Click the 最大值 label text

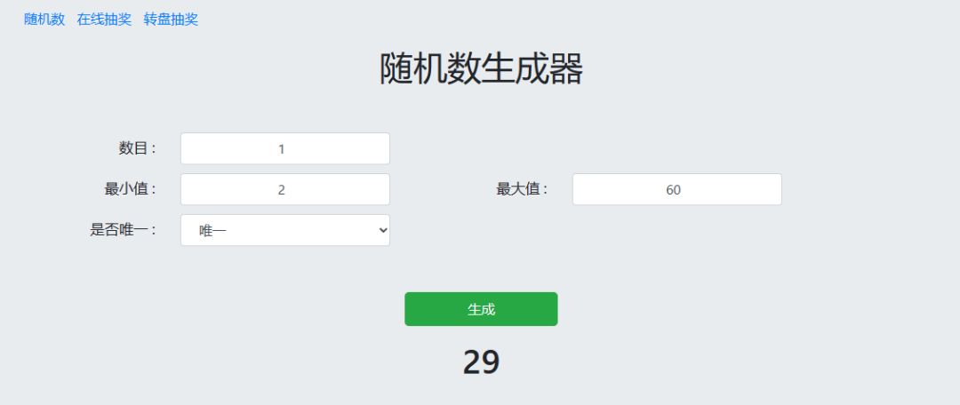coord(522,189)
